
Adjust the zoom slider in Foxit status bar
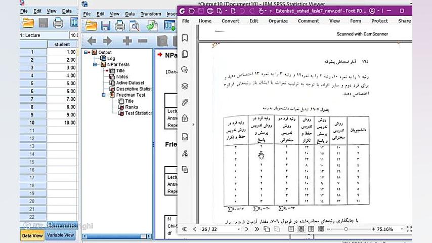(x=346, y=229)
